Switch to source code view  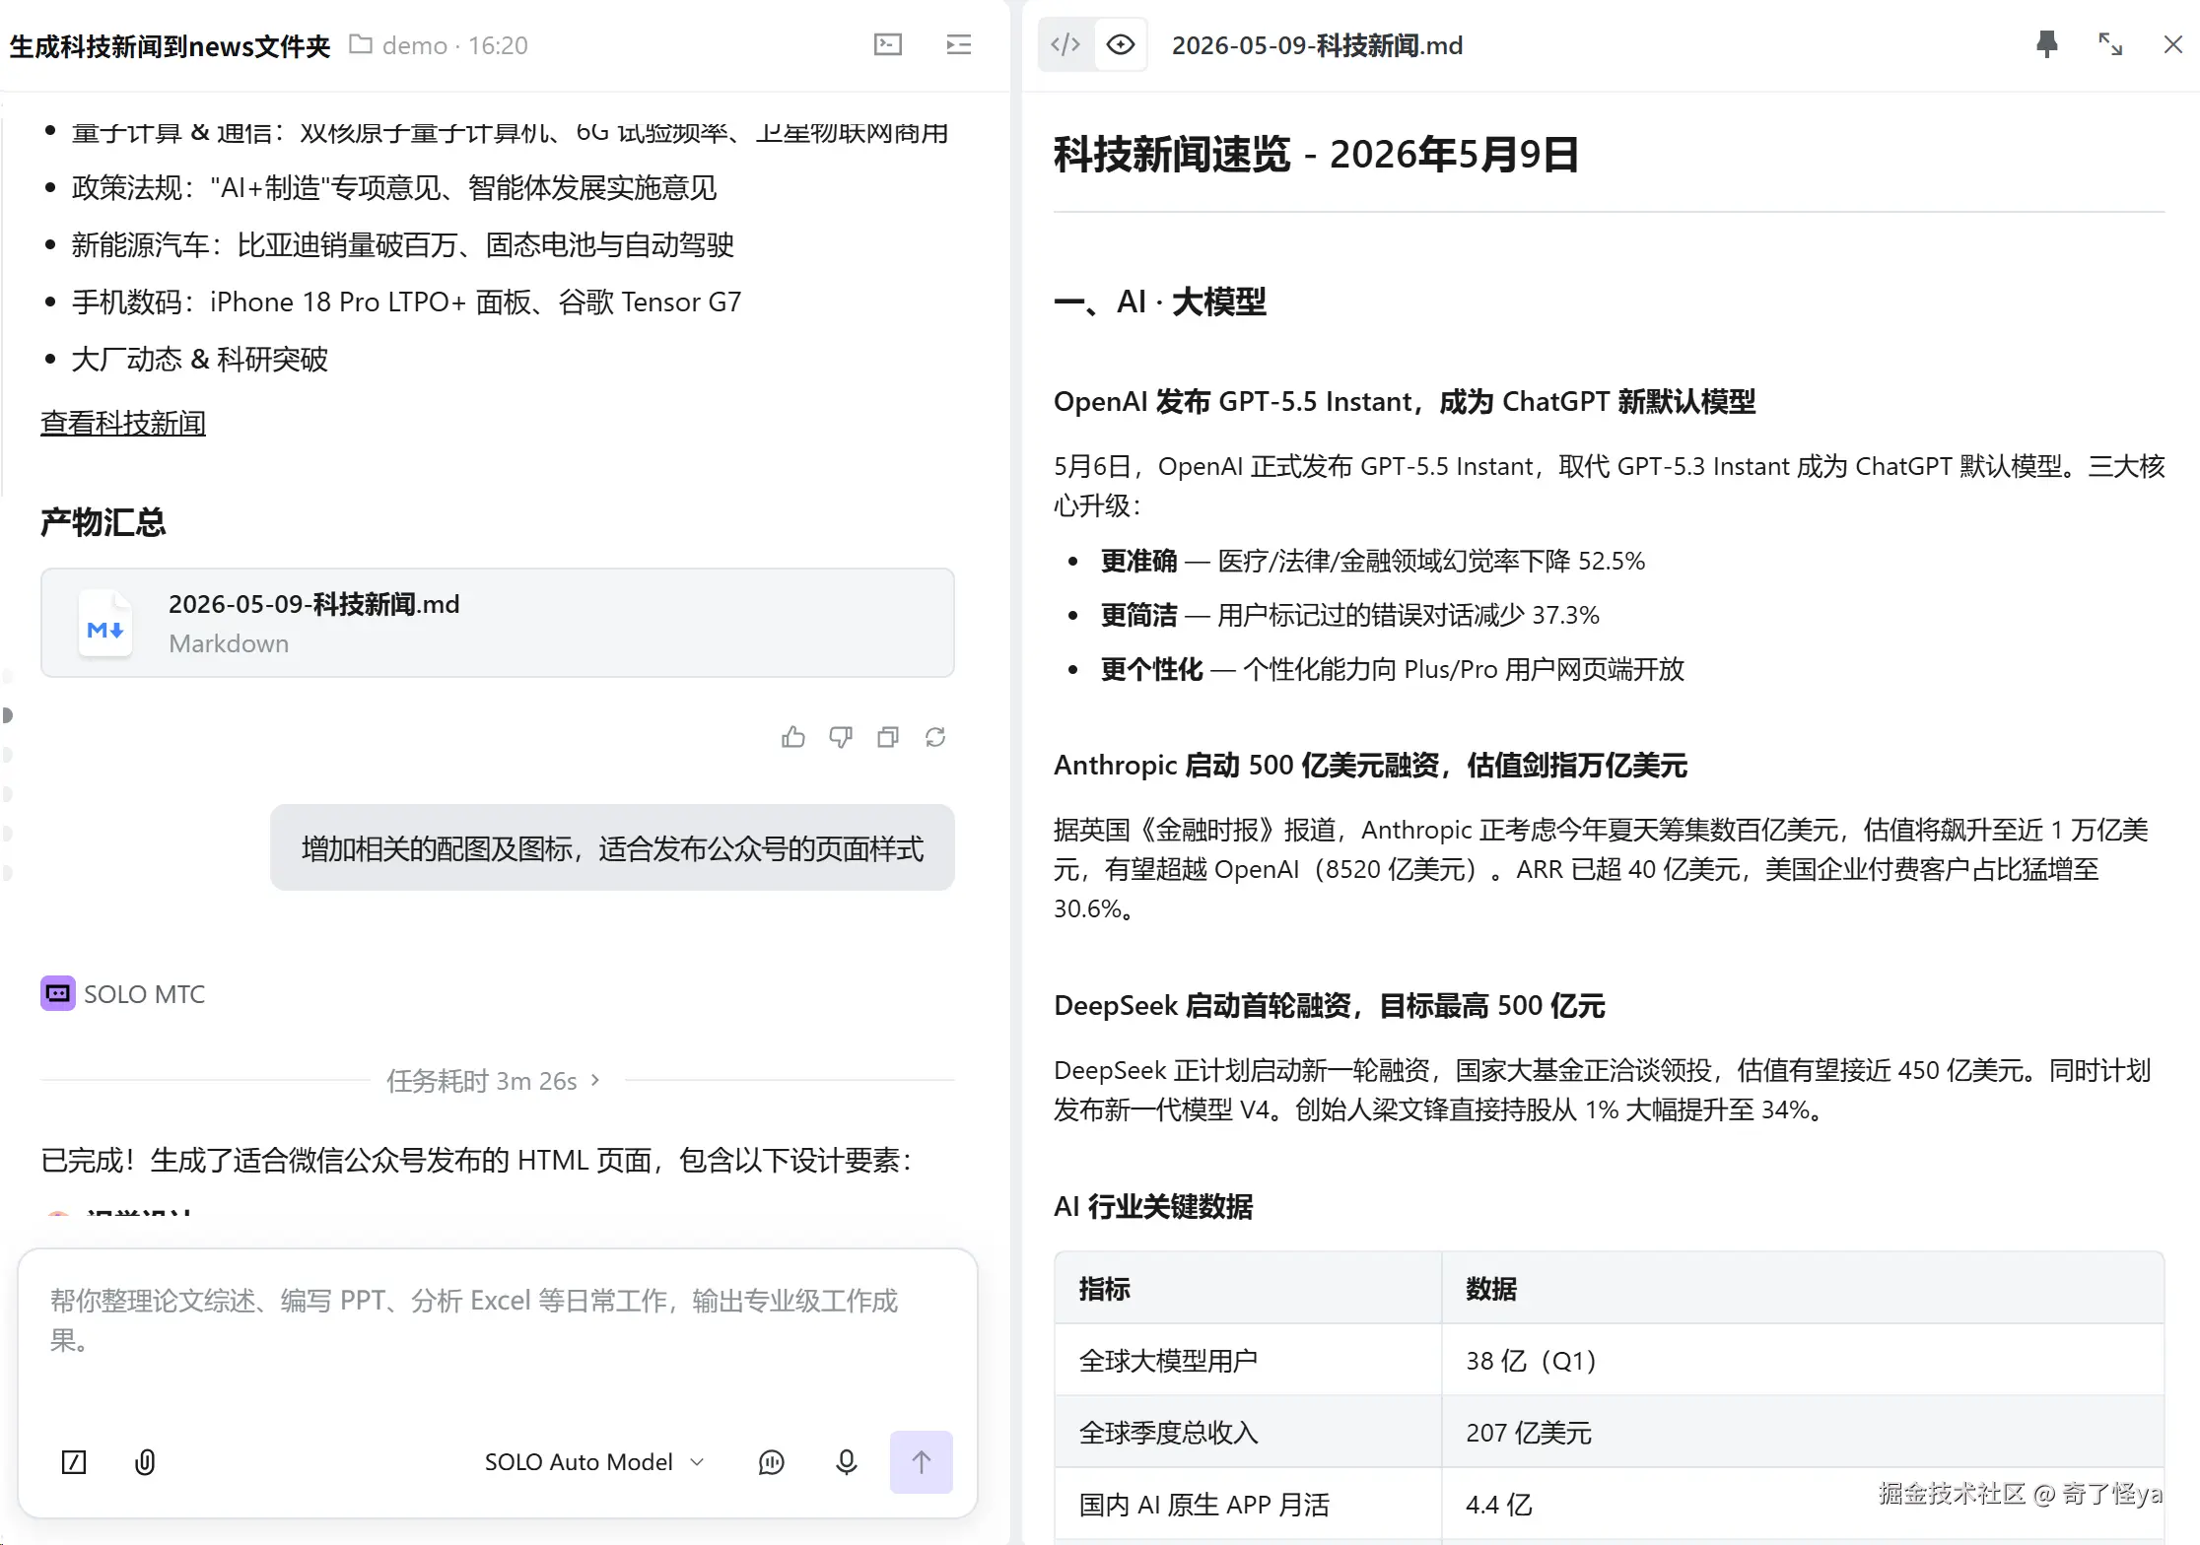point(1066,44)
